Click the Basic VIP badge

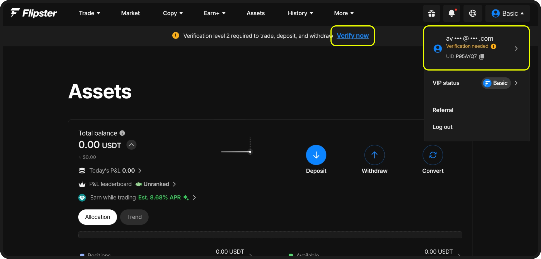tap(496, 83)
